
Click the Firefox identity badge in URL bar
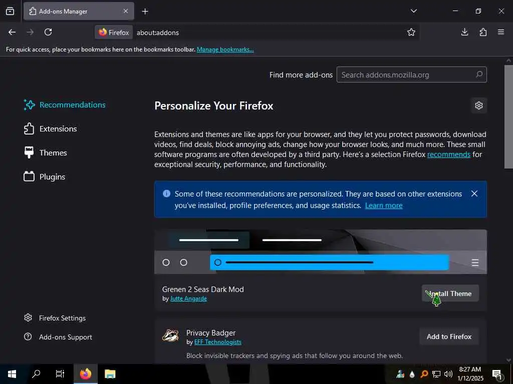point(114,32)
